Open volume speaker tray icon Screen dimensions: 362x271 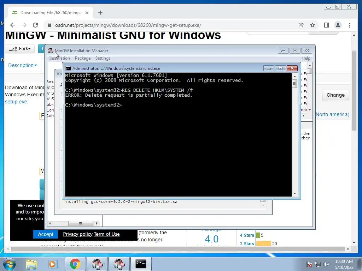326,264
